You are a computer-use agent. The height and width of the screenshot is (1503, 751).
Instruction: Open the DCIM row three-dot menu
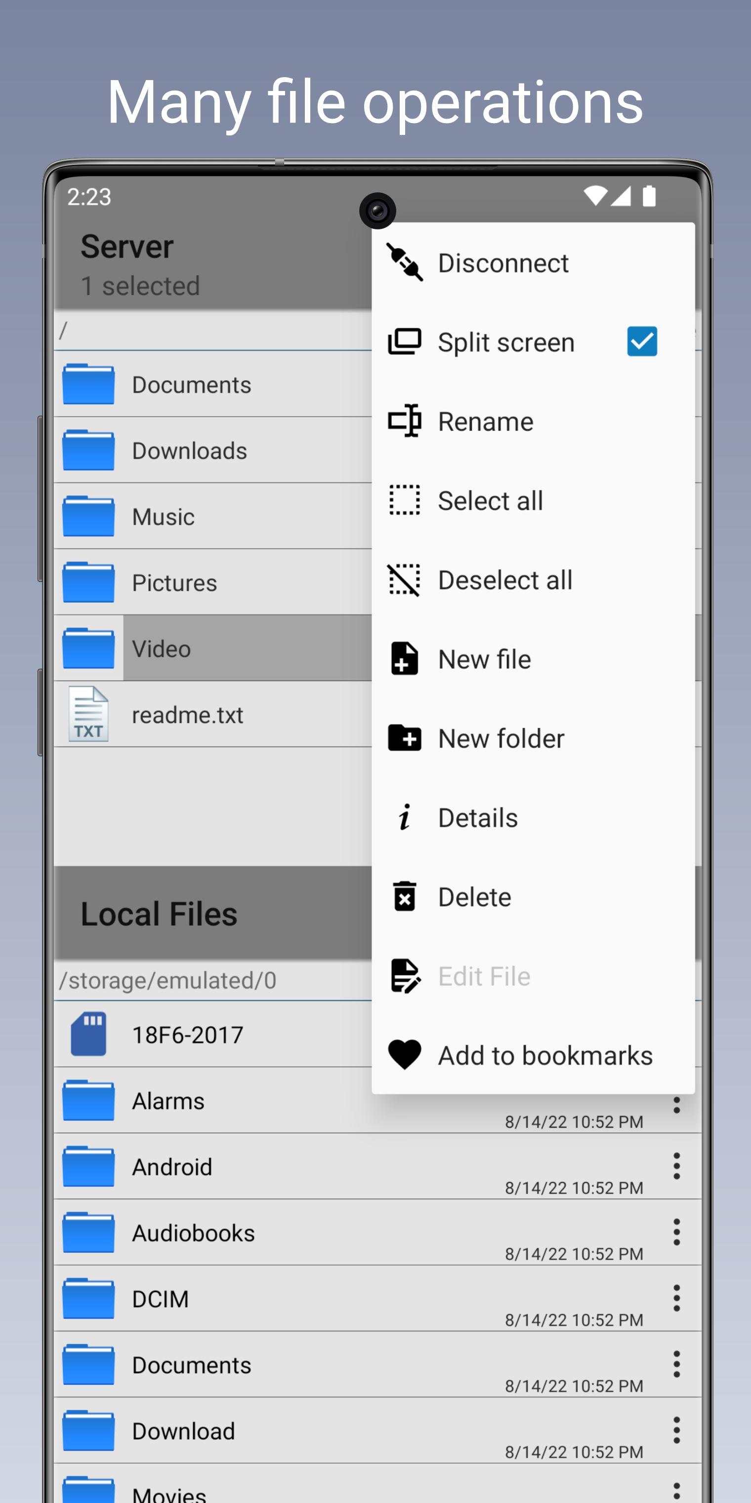(x=676, y=1298)
